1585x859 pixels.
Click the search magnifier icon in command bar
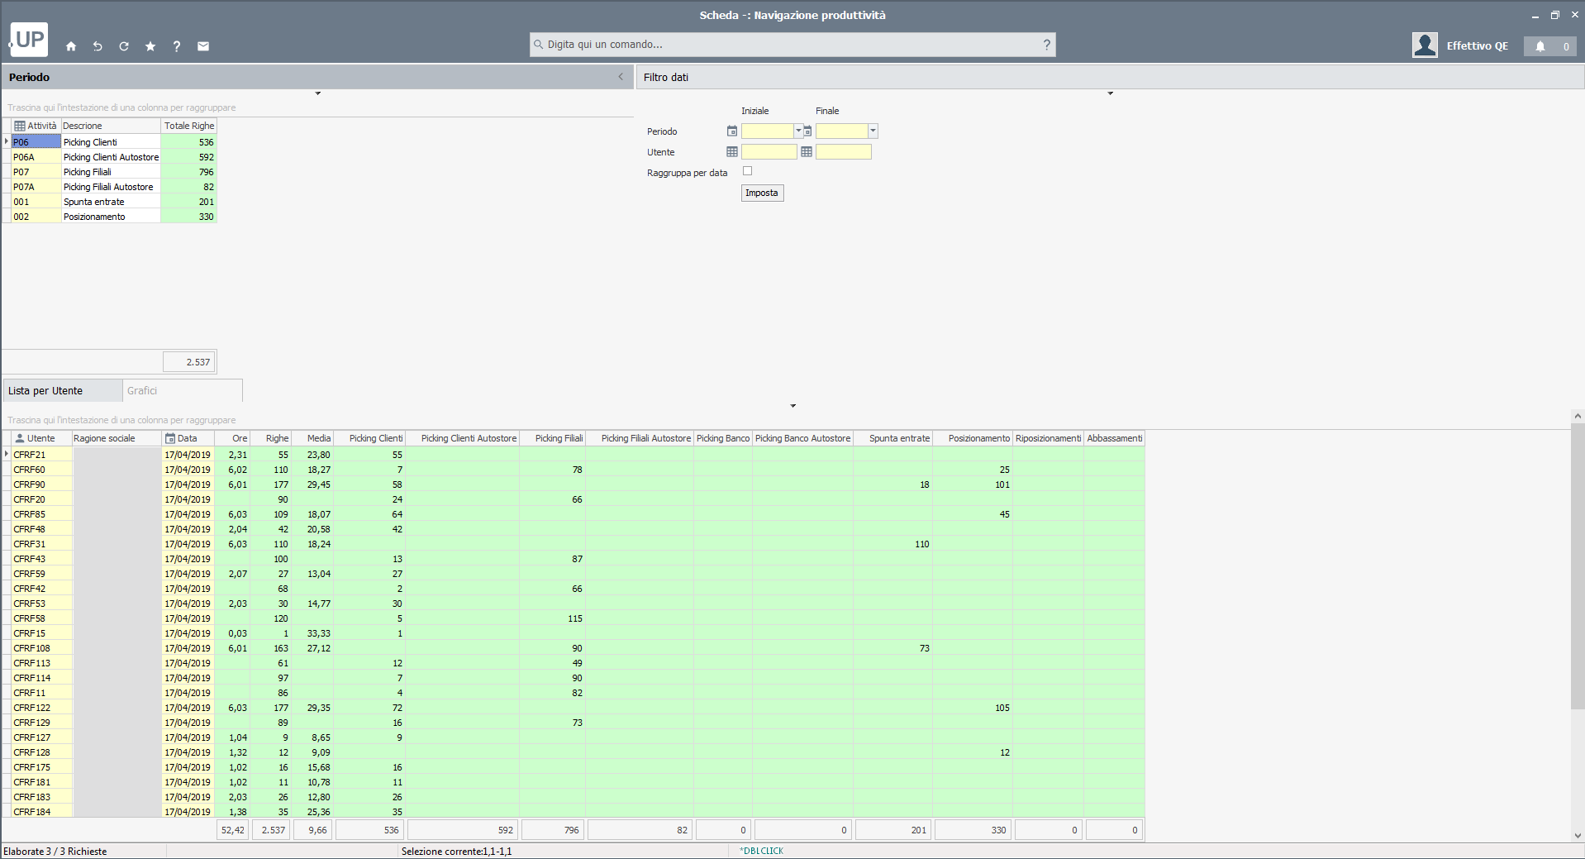539,45
